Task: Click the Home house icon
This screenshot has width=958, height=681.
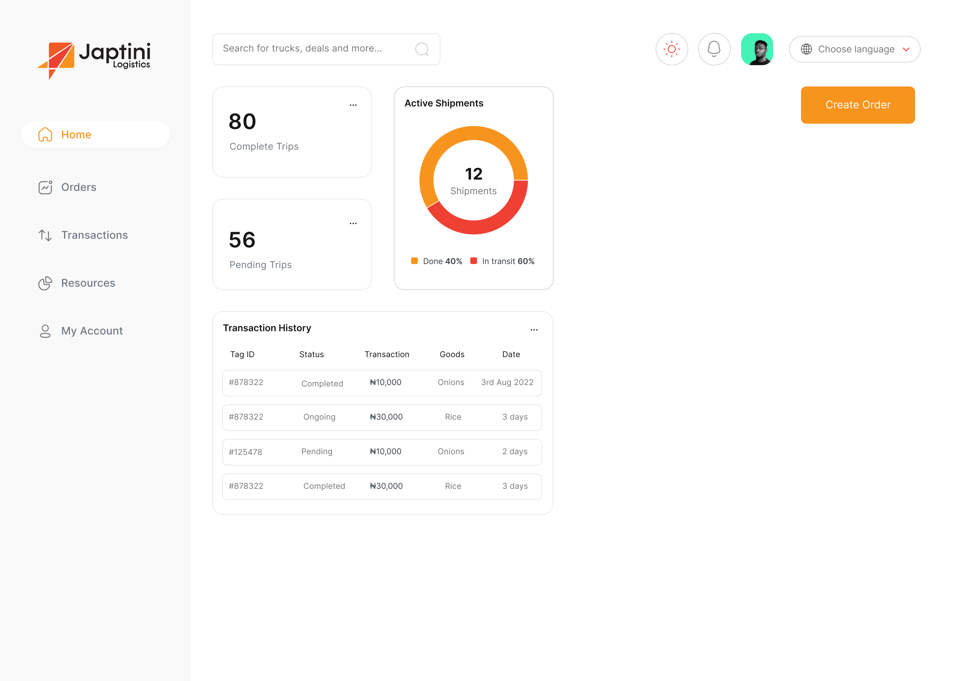Action: (45, 135)
